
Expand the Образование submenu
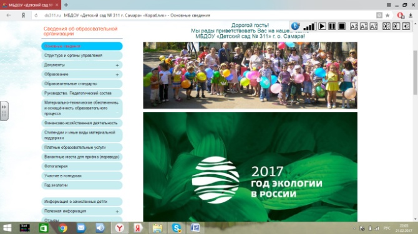[x=117, y=75]
